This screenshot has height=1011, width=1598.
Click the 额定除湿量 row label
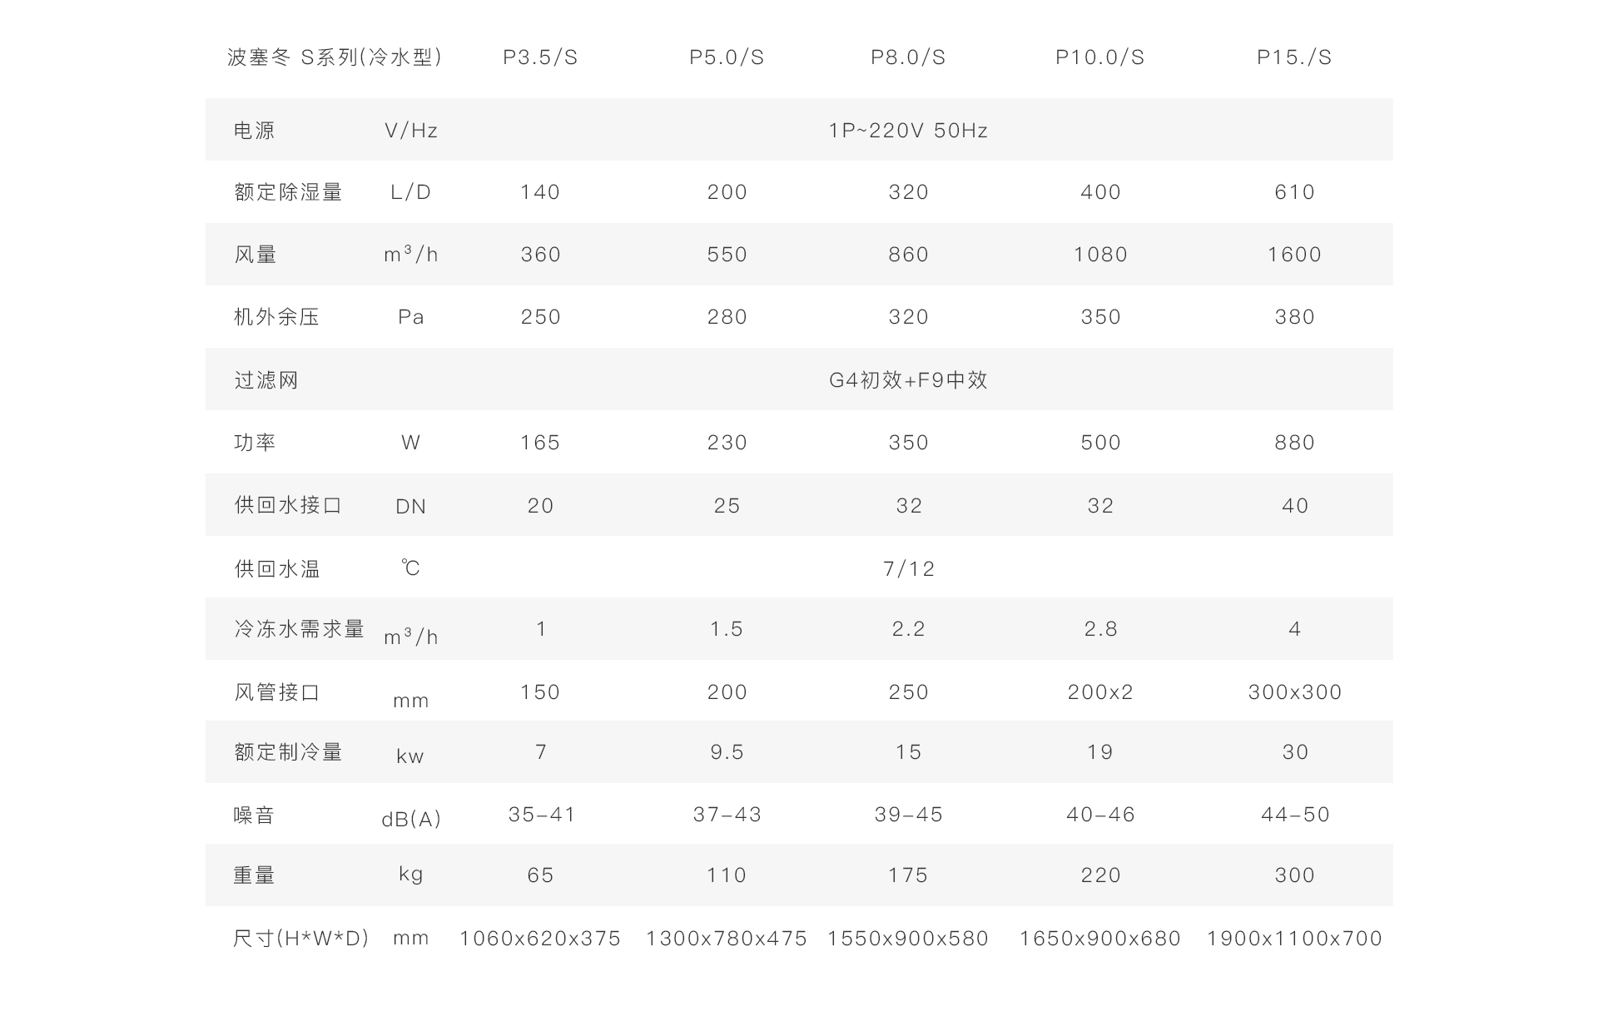[289, 192]
